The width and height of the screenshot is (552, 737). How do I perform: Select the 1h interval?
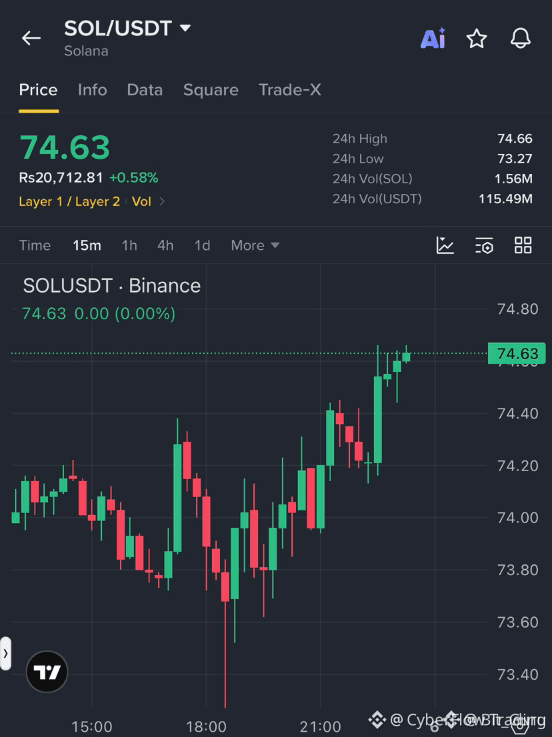point(129,245)
